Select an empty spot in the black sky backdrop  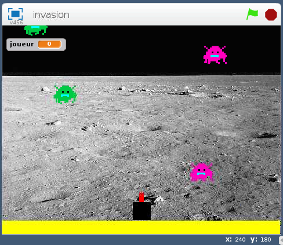135,50
